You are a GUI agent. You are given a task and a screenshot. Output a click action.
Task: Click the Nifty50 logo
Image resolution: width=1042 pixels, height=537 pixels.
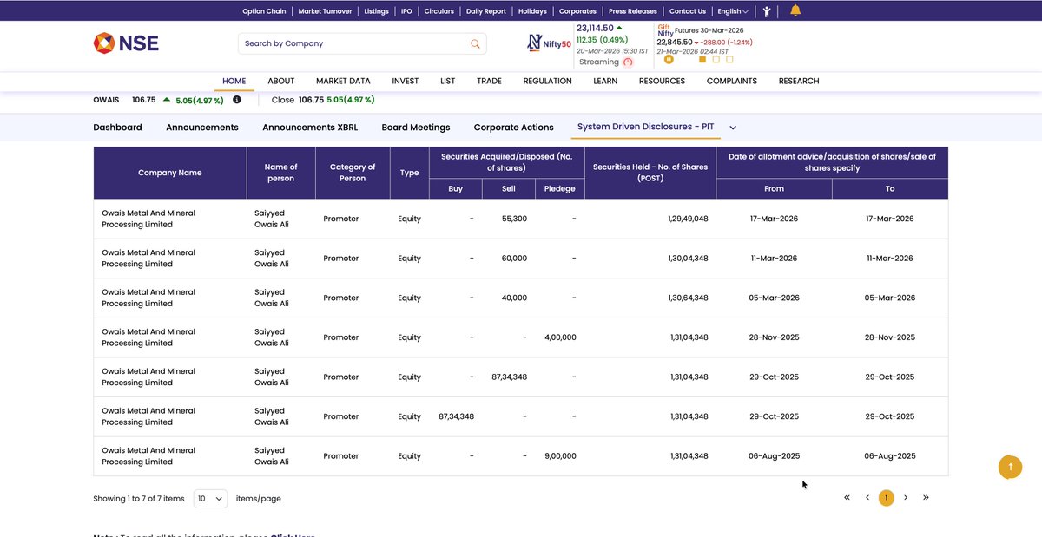[x=550, y=43]
